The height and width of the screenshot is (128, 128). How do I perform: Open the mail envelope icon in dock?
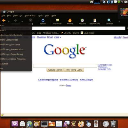22,124
